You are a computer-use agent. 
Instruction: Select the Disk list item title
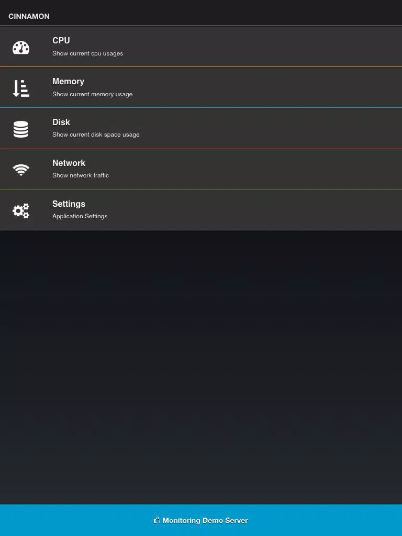point(61,122)
